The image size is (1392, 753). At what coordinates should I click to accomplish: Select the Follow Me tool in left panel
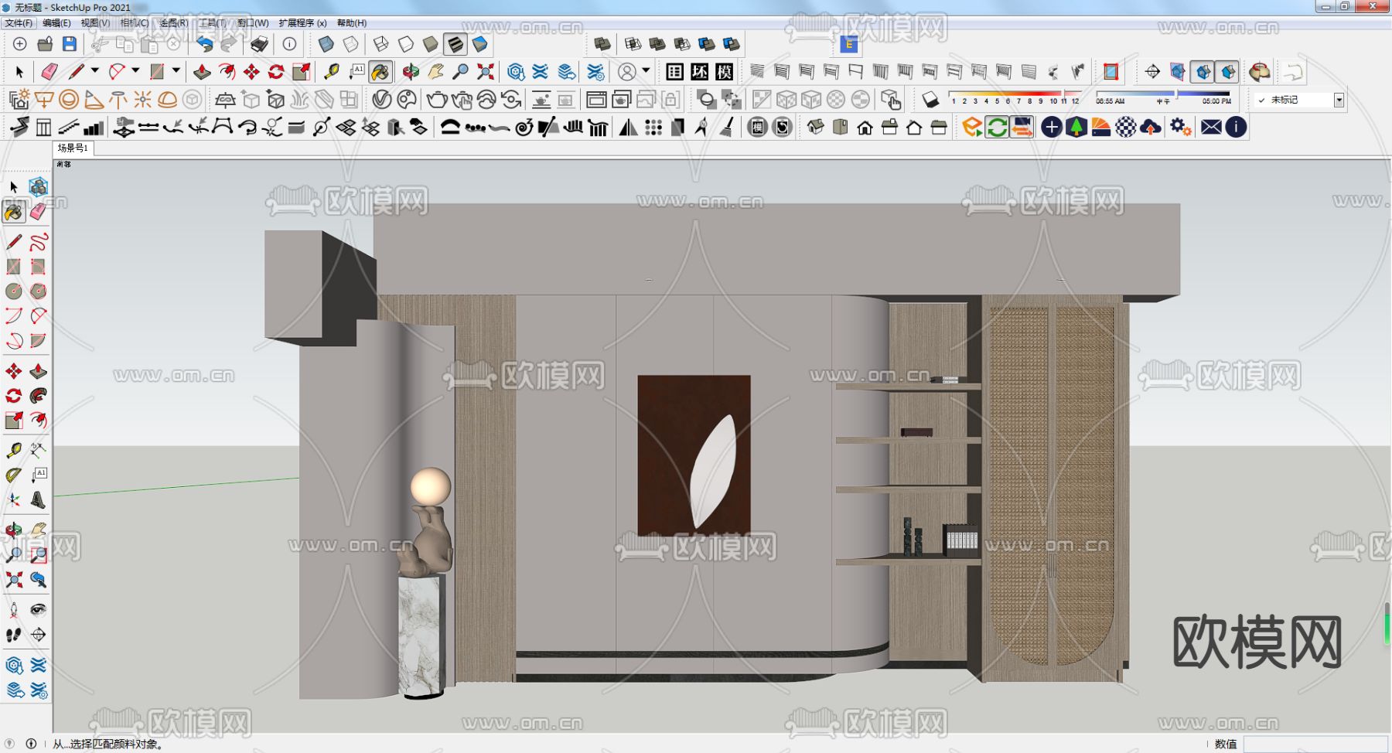click(38, 396)
